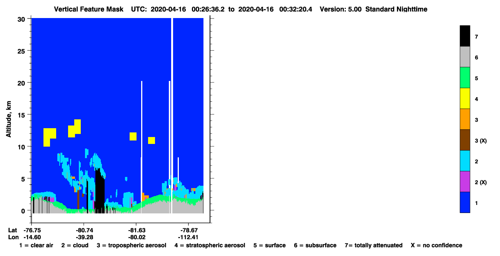
Task: Click the black colorbar segment labeled 7
Action: (465, 36)
